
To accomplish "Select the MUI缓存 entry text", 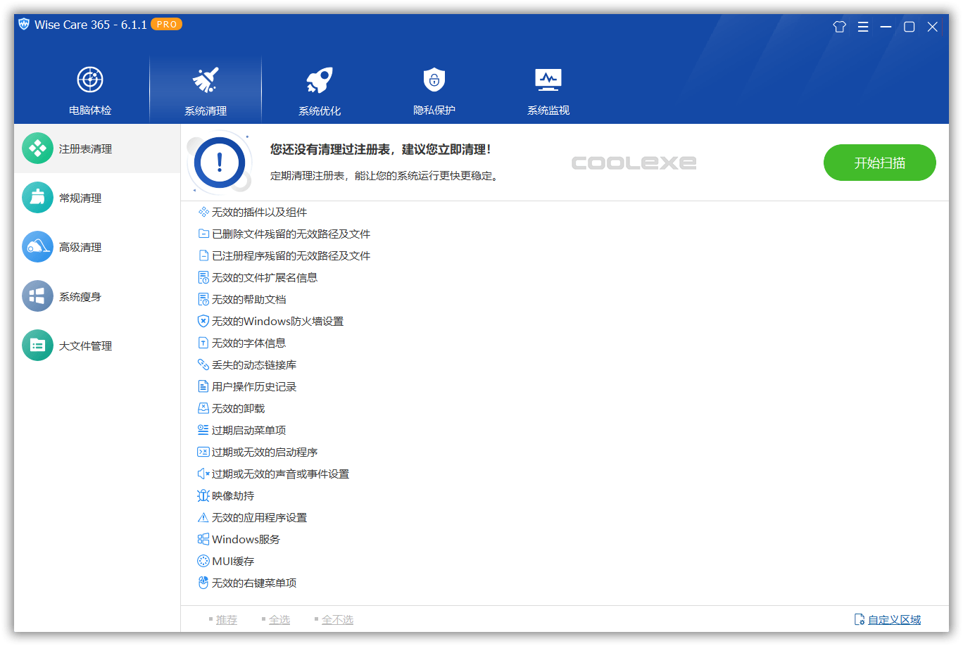I will click(233, 561).
